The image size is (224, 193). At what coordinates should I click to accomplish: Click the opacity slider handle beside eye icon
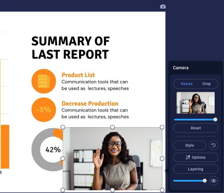click(205, 181)
